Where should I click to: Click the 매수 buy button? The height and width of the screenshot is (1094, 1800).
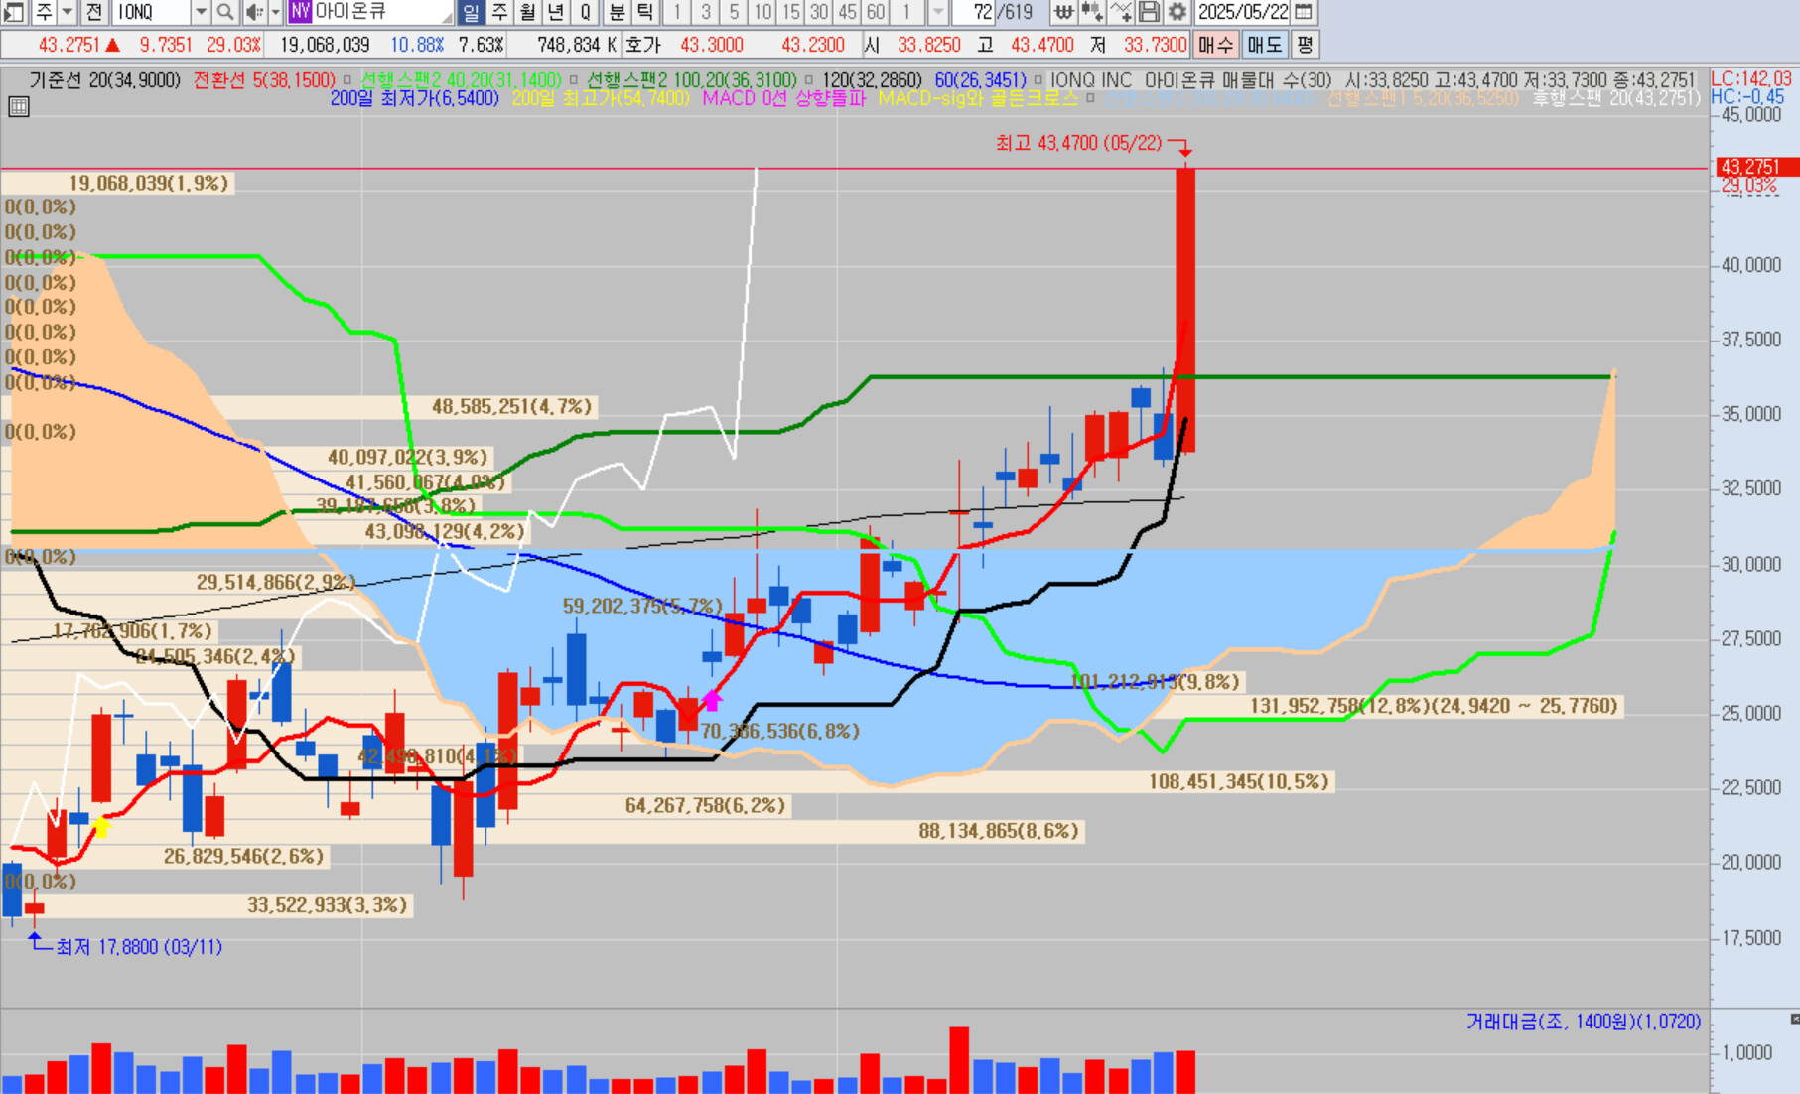pyautogui.click(x=1215, y=45)
